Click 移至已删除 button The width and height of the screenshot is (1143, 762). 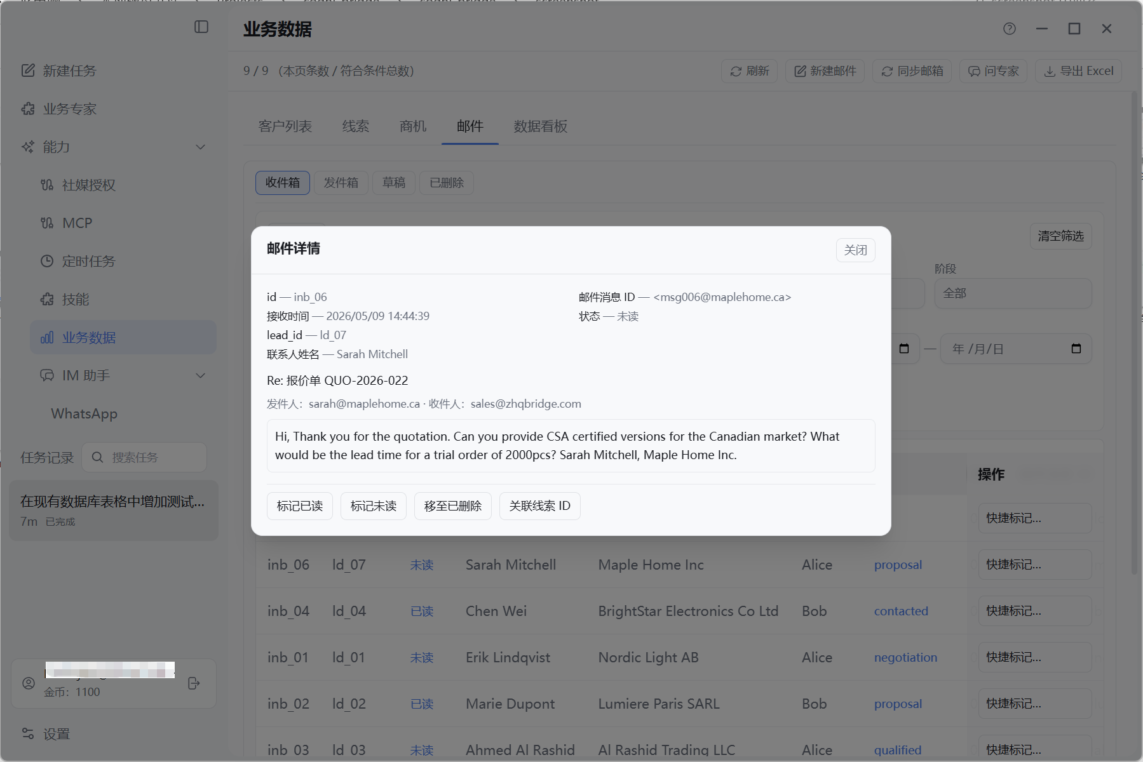pos(453,506)
